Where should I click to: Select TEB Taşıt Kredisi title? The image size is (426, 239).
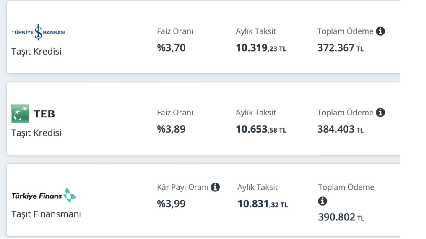pyautogui.click(x=37, y=133)
